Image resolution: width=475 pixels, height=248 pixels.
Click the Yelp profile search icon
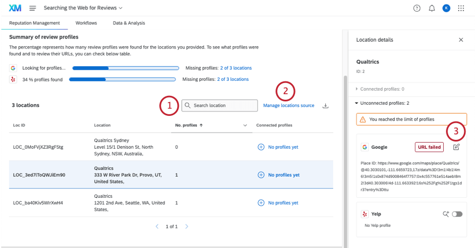tap(445, 213)
